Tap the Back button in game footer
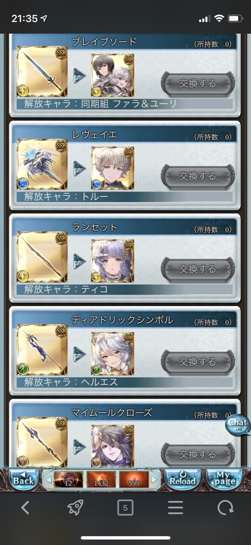Image resolution: width=251 pixels, height=545 pixels. [23, 479]
